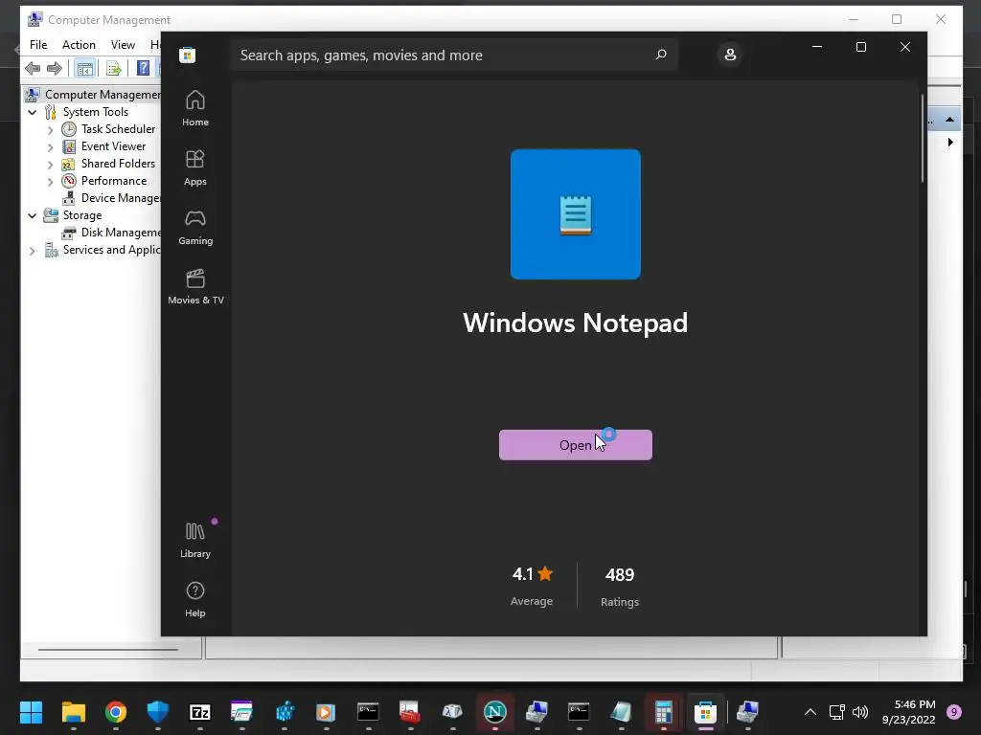Select Task Scheduler in tree
Screen dimensions: 981x735
(x=118, y=129)
